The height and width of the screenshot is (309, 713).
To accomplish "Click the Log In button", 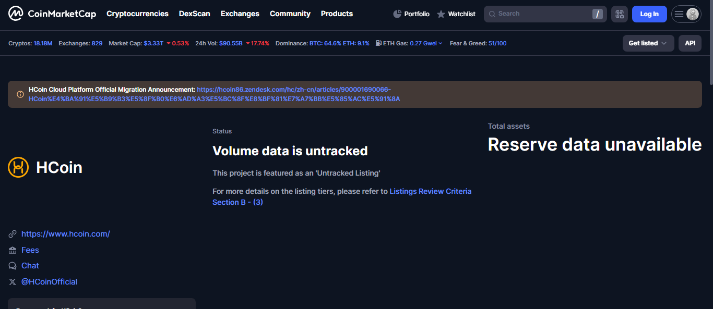I will click(649, 14).
